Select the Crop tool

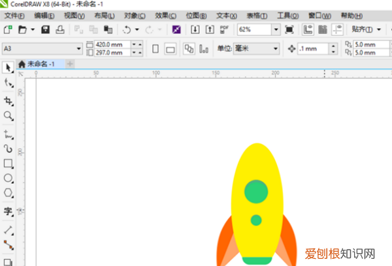(x=8, y=101)
